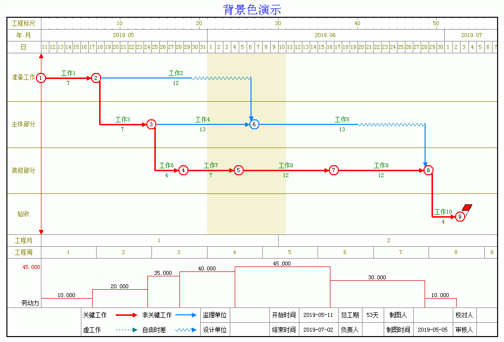The height and width of the screenshot is (342, 504).
Task: Click node 4 circle after 工作6
Action: (183, 170)
